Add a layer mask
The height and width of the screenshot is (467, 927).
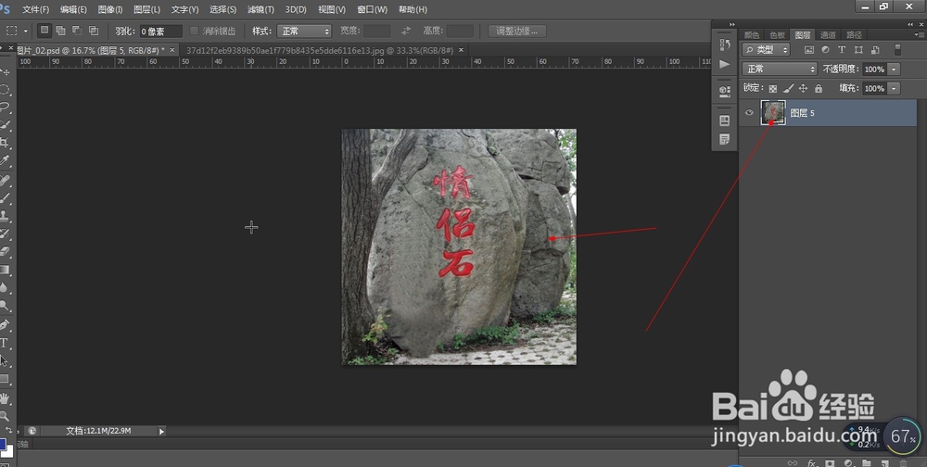830,463
